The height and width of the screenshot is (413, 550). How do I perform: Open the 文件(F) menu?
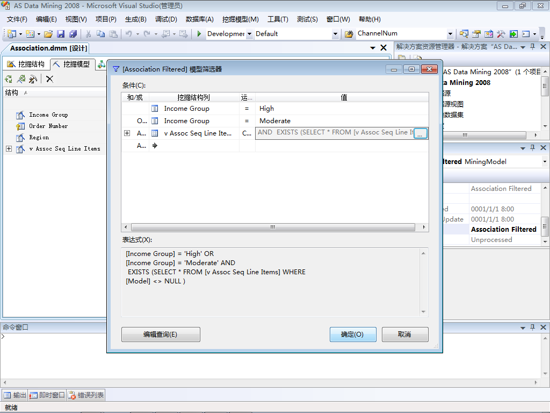point(17,19)
